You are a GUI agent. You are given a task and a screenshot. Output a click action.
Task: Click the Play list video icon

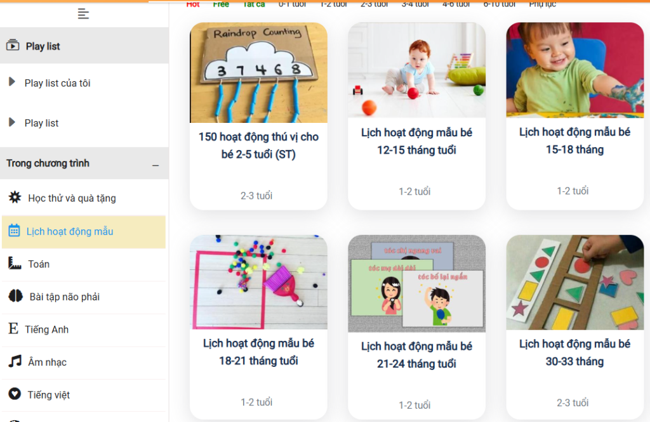coord(13,45)
